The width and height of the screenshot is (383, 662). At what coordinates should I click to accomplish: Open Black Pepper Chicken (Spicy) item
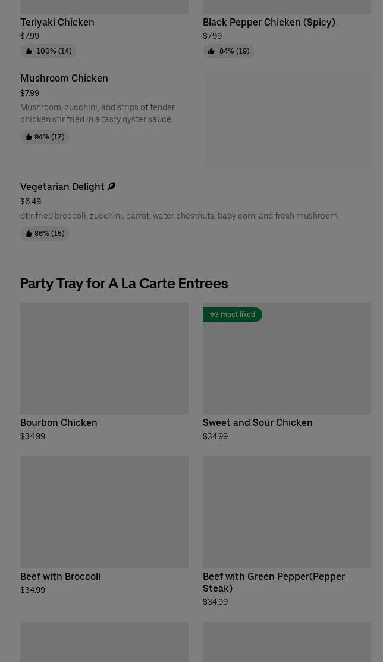tap(269, 22)
